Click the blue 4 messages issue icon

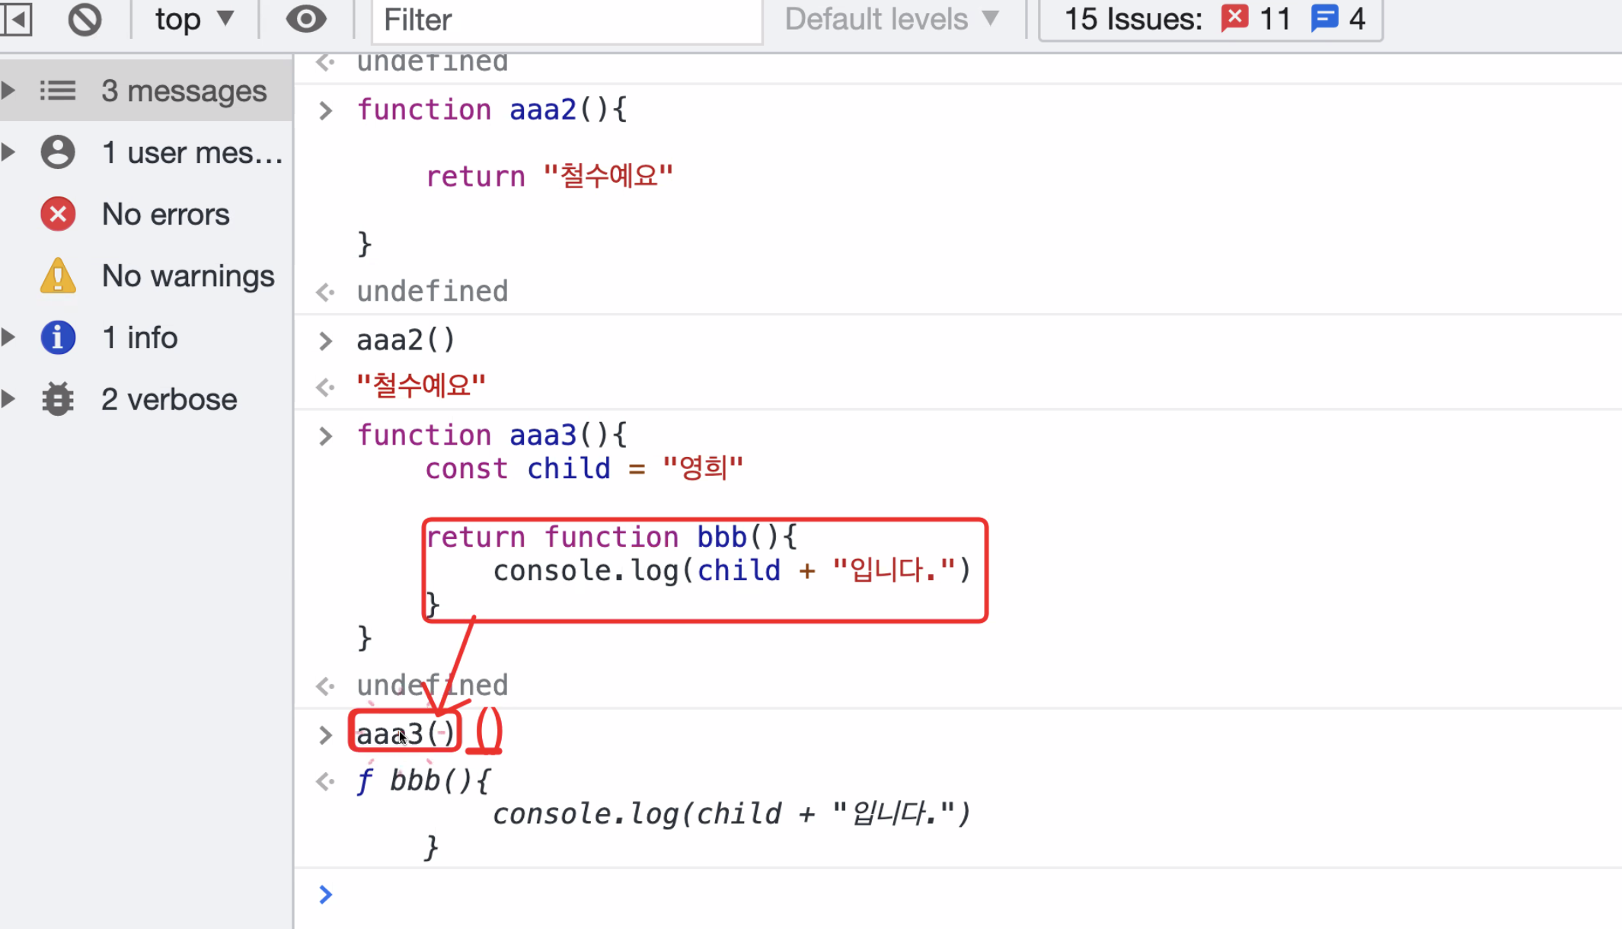tap(1324, 18)
